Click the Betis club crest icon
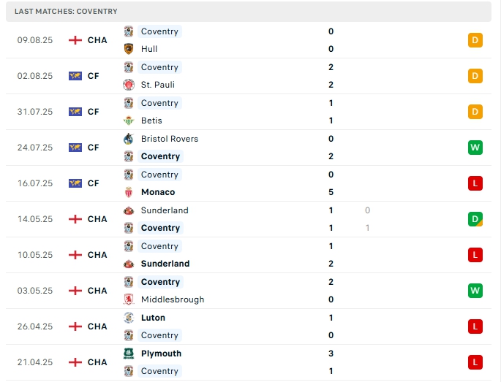501x382 pixels. click(x=129, y=121)
